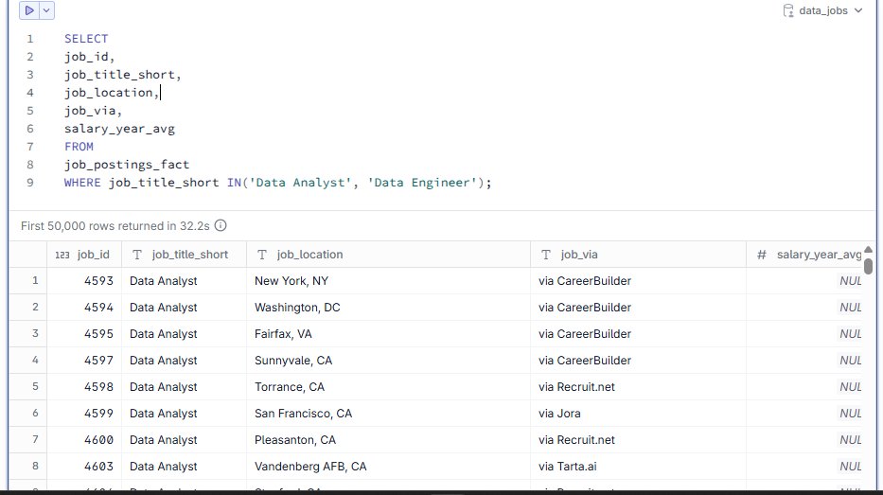
Task: Click the job_location column header
Action: click(x=389, y=255)
